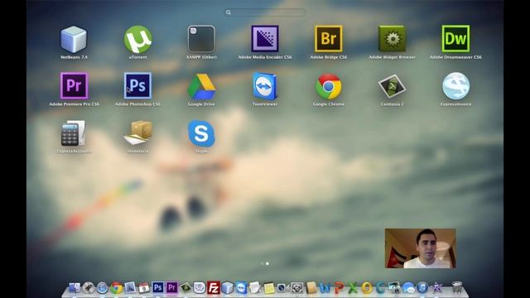Screen dimensions: 530x298
Task: Open the Trash in the Dock
Action: (x=457, y=287)
